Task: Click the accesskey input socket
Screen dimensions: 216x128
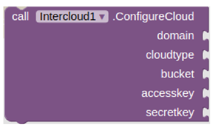Action: (206, 93)
